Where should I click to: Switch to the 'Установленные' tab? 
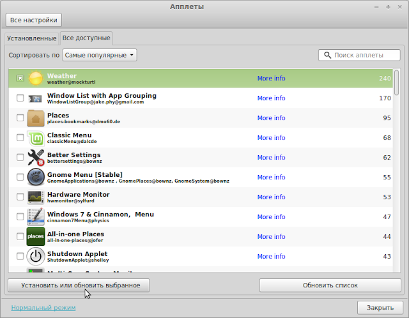coord(31,38)
